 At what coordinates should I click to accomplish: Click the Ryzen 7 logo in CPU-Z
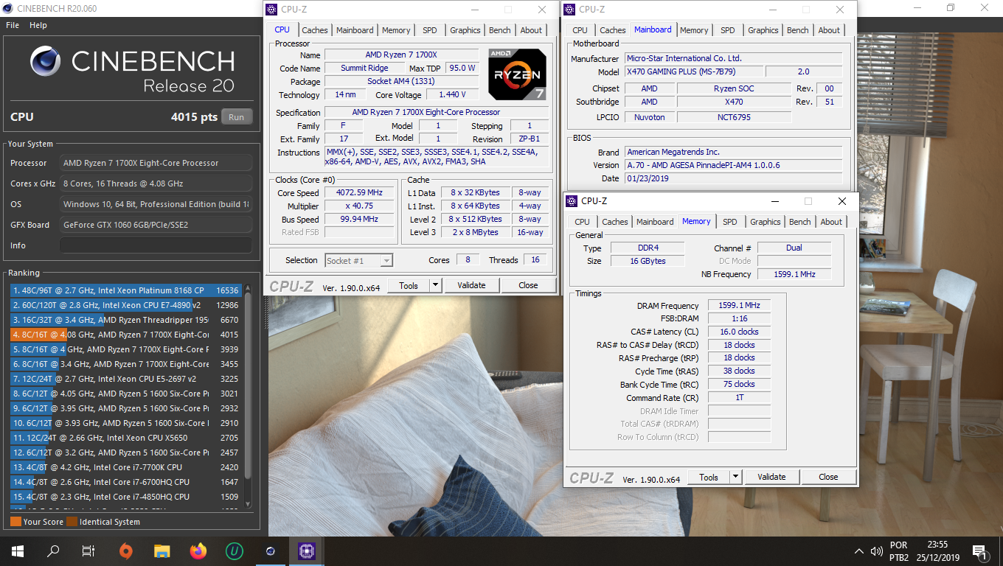517,74
